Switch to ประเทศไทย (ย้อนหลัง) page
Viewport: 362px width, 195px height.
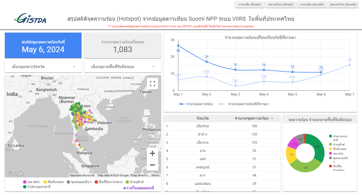click(343, 5)
